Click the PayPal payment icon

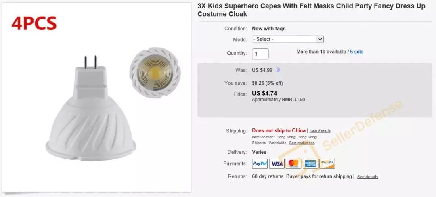point(260,163)
